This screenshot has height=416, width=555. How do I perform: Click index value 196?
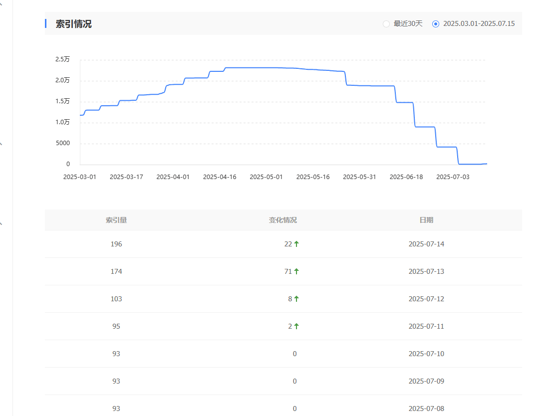pos(116,244)
